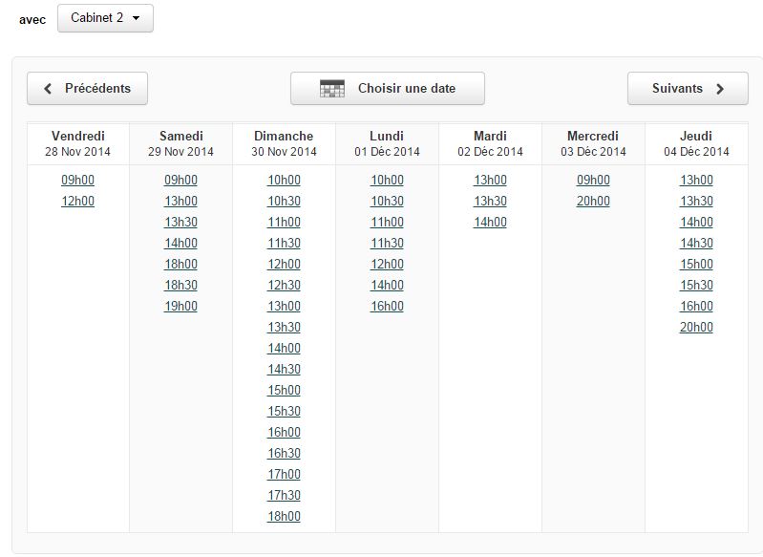Pick Dimanche 15h30 slot

[285, 412]
